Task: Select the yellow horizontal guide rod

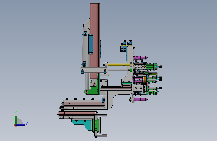Action: coord(119,65)
